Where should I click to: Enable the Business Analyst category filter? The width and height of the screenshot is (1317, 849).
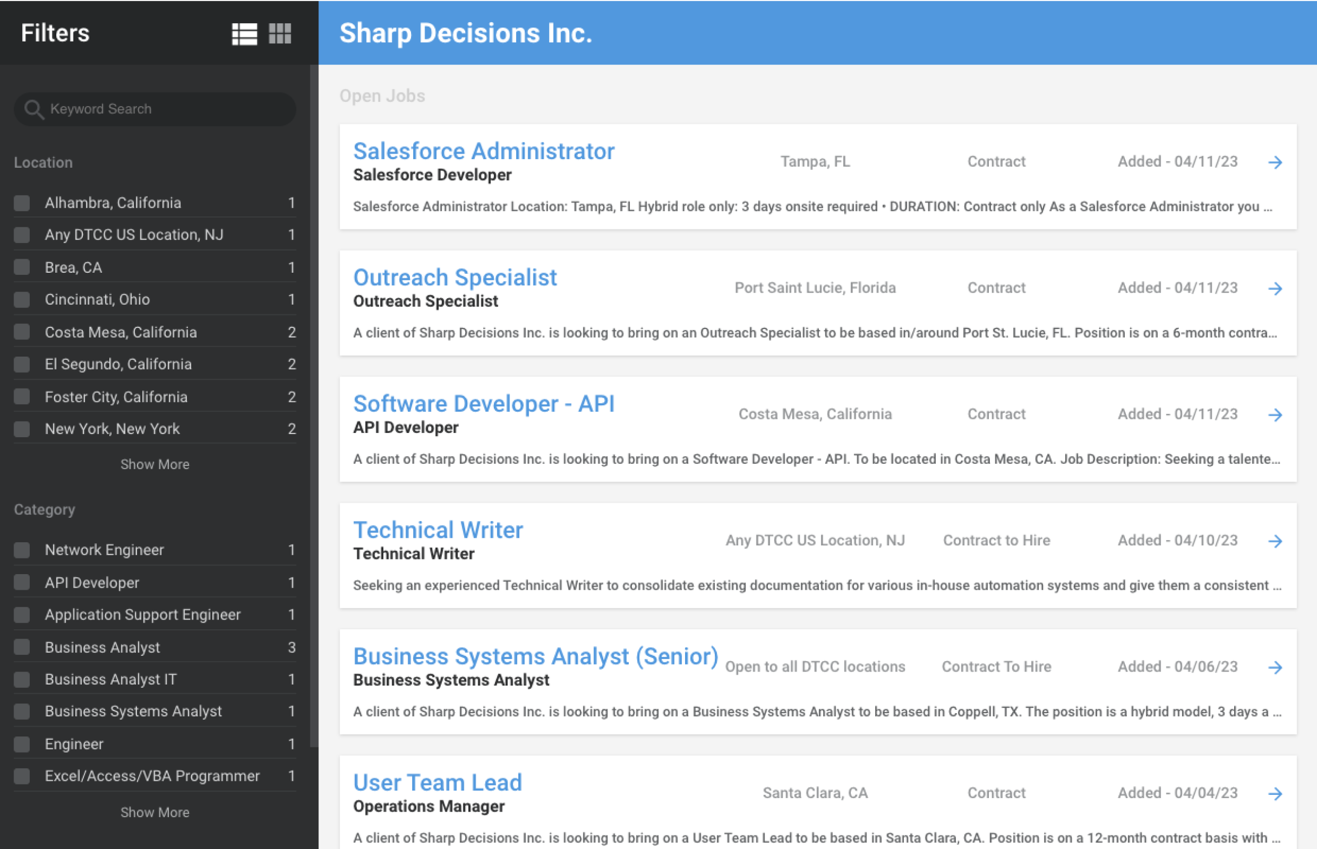(22, 647)
